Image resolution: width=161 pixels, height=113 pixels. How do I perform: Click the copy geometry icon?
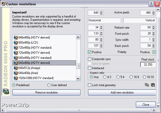point(147,85)
